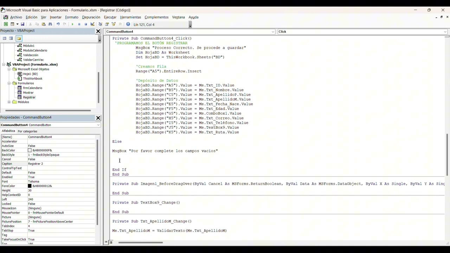Close the Propiedades - CommandButton4 panel
The height and width of the screenshot is (253, 450).
[98, 118]
